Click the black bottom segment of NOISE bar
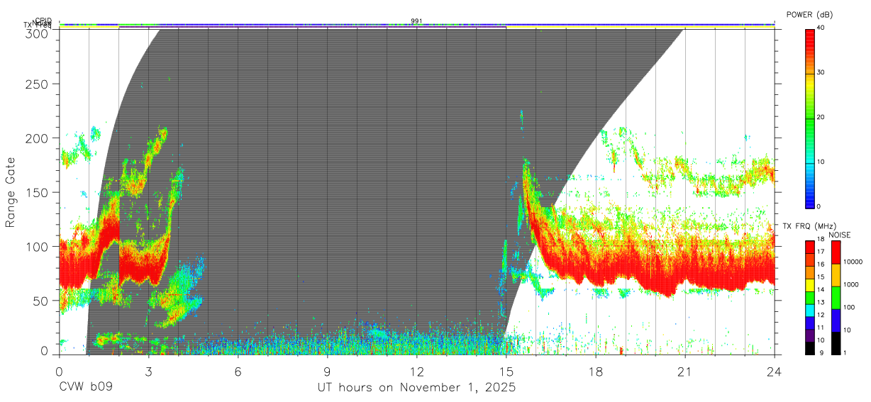The height and width of the screenshot is (402, 871). pyautogui.click(x=836, y=343)
